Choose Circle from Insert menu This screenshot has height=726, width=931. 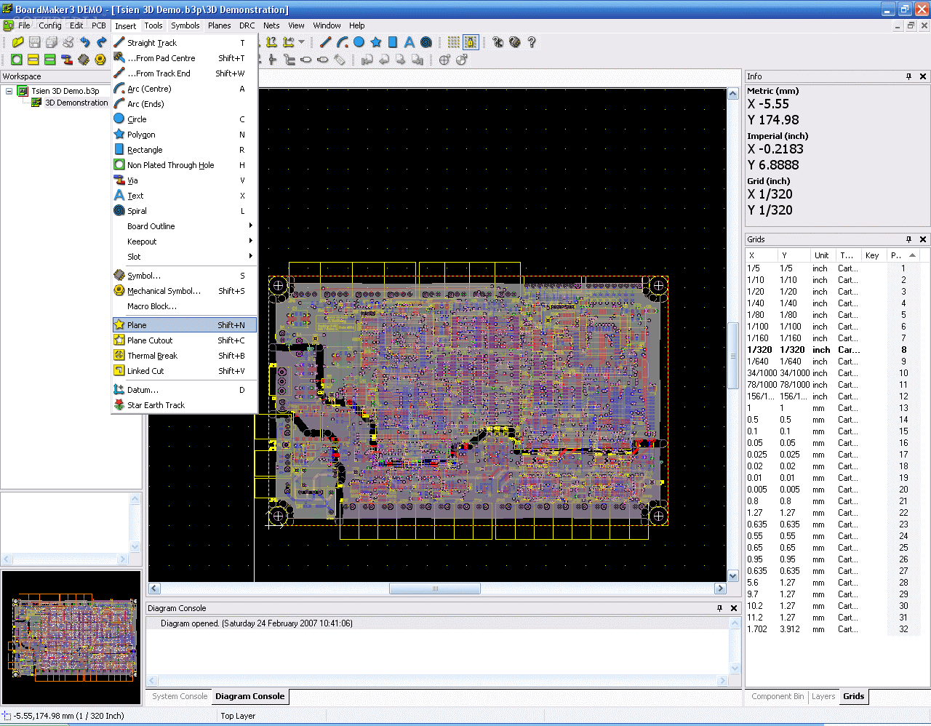click(184, 119)
